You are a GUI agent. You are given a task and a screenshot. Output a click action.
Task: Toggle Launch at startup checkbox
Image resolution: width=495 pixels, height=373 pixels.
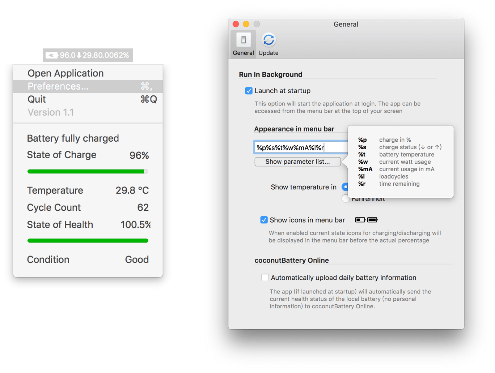click(x=249, y=91)
